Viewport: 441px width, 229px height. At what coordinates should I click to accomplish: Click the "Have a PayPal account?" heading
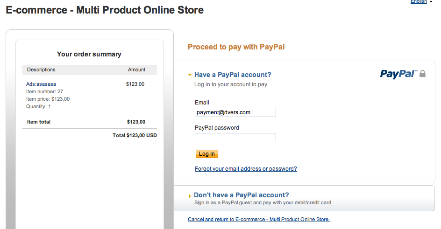point(233,75)
